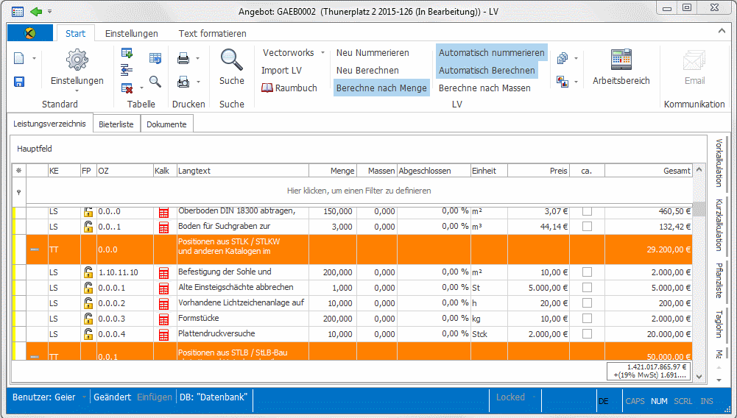
Task: Open the new document dropdown arrow
Action: click(34, 58)
